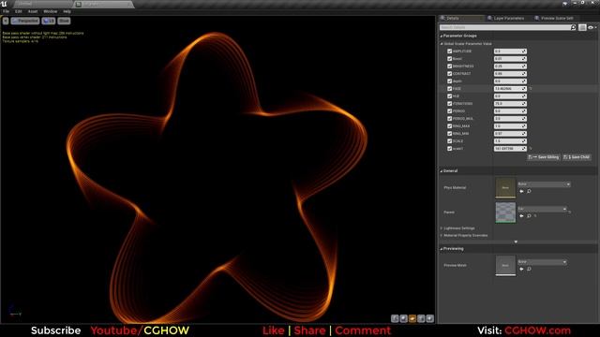Reset the last scalar parameter to default
600x337 pixels.
click(x=531, y=149)
